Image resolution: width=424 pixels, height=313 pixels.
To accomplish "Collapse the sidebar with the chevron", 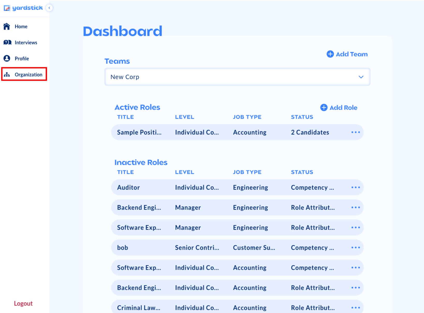I will pyautogui.click(x=49, y=8).
